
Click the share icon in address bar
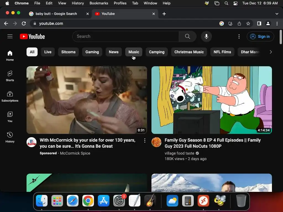point(239,23)
